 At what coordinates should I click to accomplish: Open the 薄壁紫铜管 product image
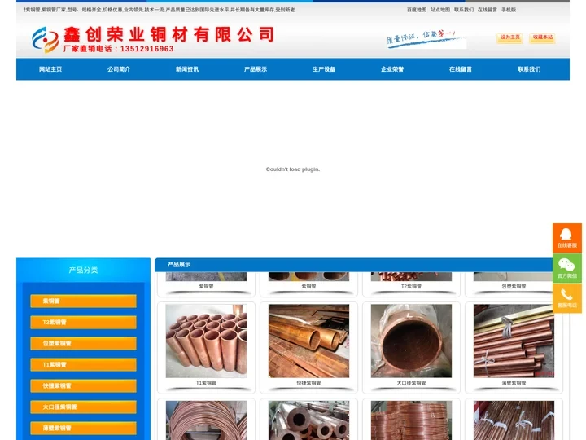pos(514,341)
